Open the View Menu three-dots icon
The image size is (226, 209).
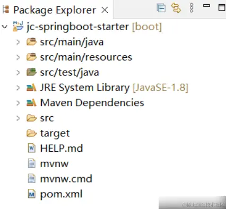tap(192, 8)
